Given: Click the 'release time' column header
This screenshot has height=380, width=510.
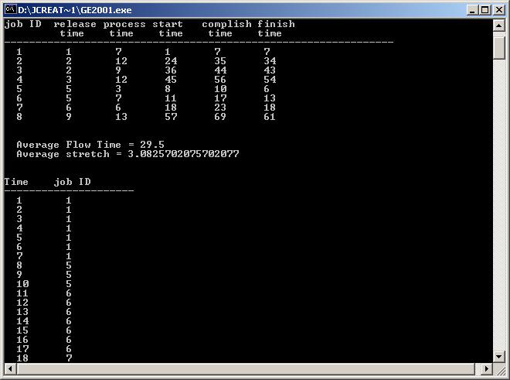Looking at the screenshot, I should (x=75, y=29).
